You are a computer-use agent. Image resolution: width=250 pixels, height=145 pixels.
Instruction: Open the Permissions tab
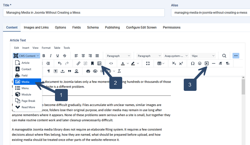coord(172,27)
